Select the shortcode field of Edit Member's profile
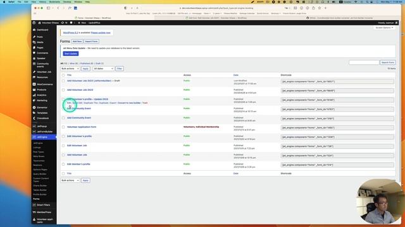This screenshot has height=227, width=405. pos(337,165)
